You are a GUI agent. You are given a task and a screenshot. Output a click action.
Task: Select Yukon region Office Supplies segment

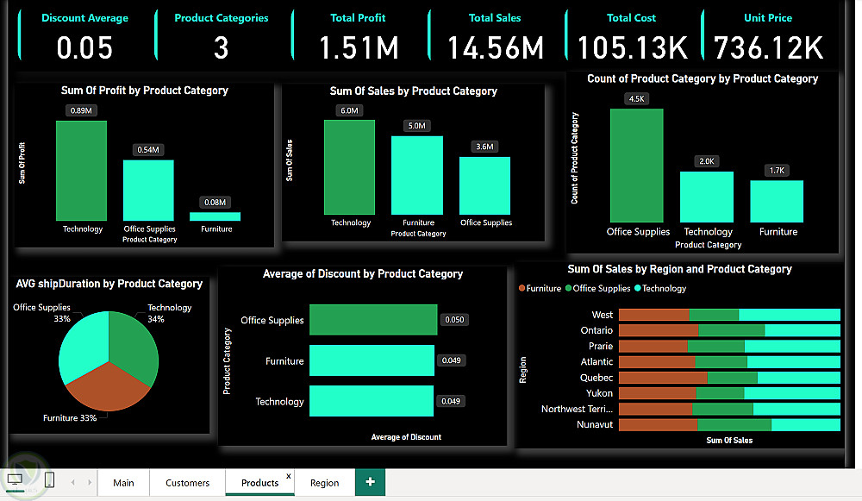(x=720, y=393)
